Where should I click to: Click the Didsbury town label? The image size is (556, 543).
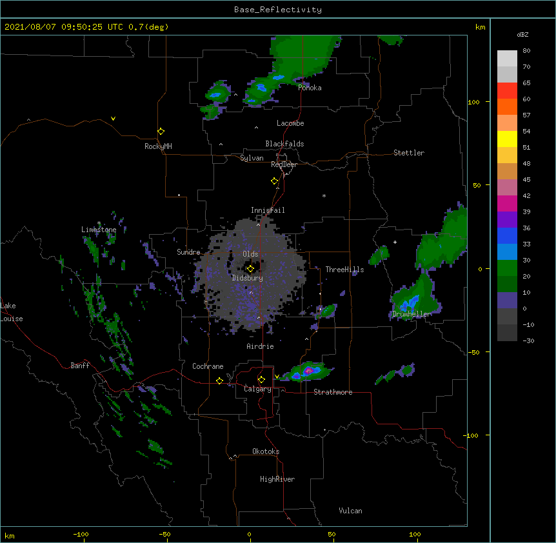point(247,278)
